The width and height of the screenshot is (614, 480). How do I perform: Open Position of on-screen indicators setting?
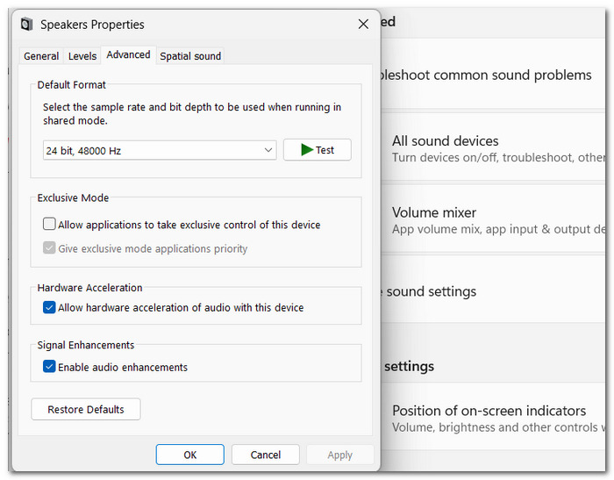tap(493, 418)
